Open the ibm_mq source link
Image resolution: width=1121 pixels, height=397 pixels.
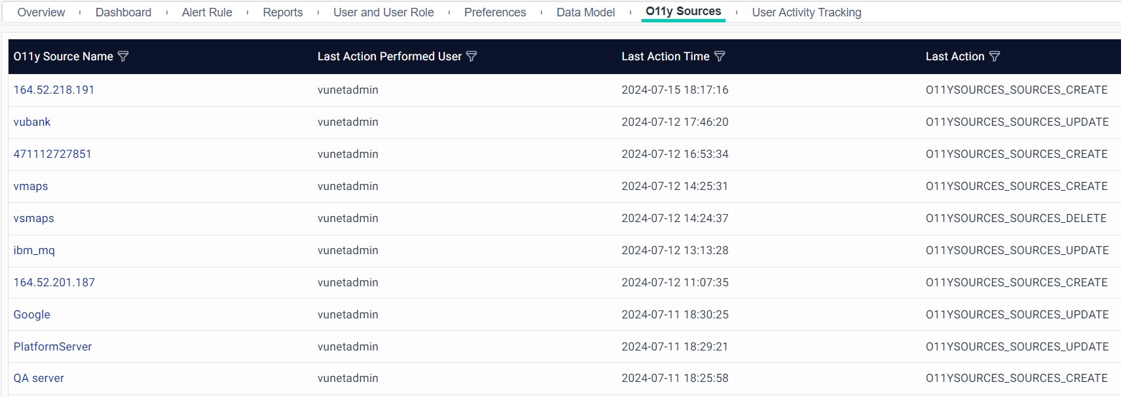(34, 250)
